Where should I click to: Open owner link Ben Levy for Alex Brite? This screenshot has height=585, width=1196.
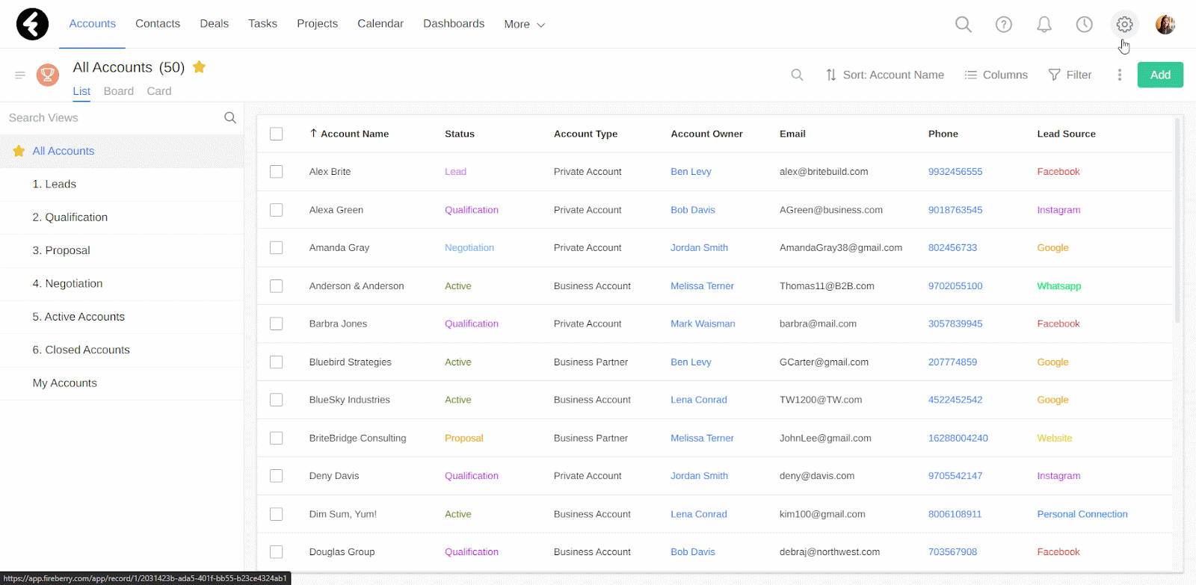pyautogui.click(x=691, y=172)
